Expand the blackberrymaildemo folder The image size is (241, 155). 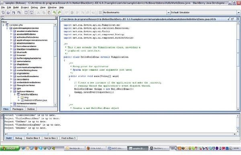point(11,49)
